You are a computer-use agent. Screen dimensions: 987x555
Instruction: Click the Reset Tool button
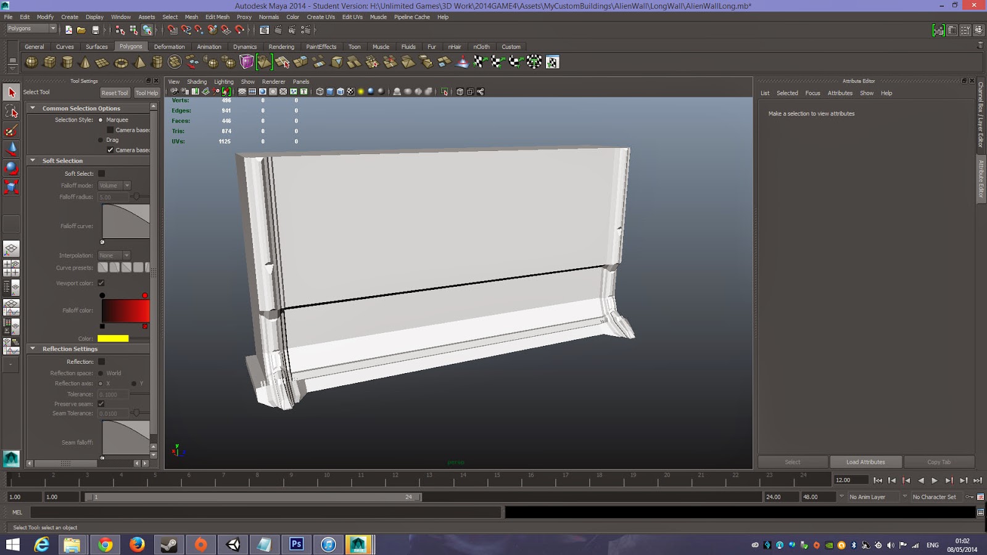pos(115,93)
